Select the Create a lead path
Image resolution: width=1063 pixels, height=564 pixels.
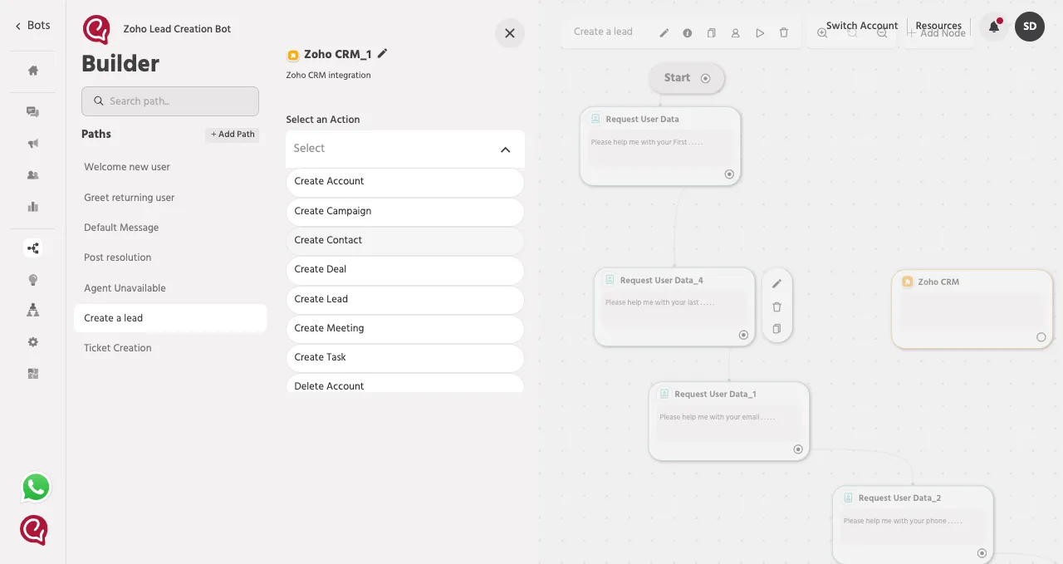click(x=170, y=318)
